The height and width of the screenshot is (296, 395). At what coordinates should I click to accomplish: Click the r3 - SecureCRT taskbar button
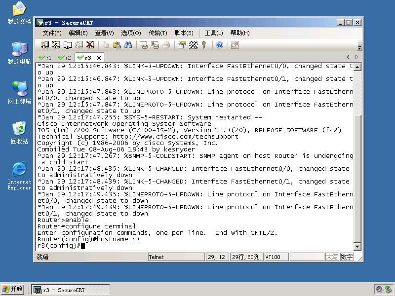pos(71,290)
